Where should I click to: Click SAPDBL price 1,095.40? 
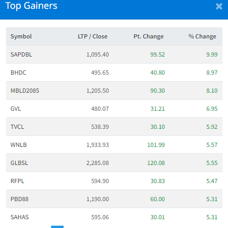click(98, 55)
